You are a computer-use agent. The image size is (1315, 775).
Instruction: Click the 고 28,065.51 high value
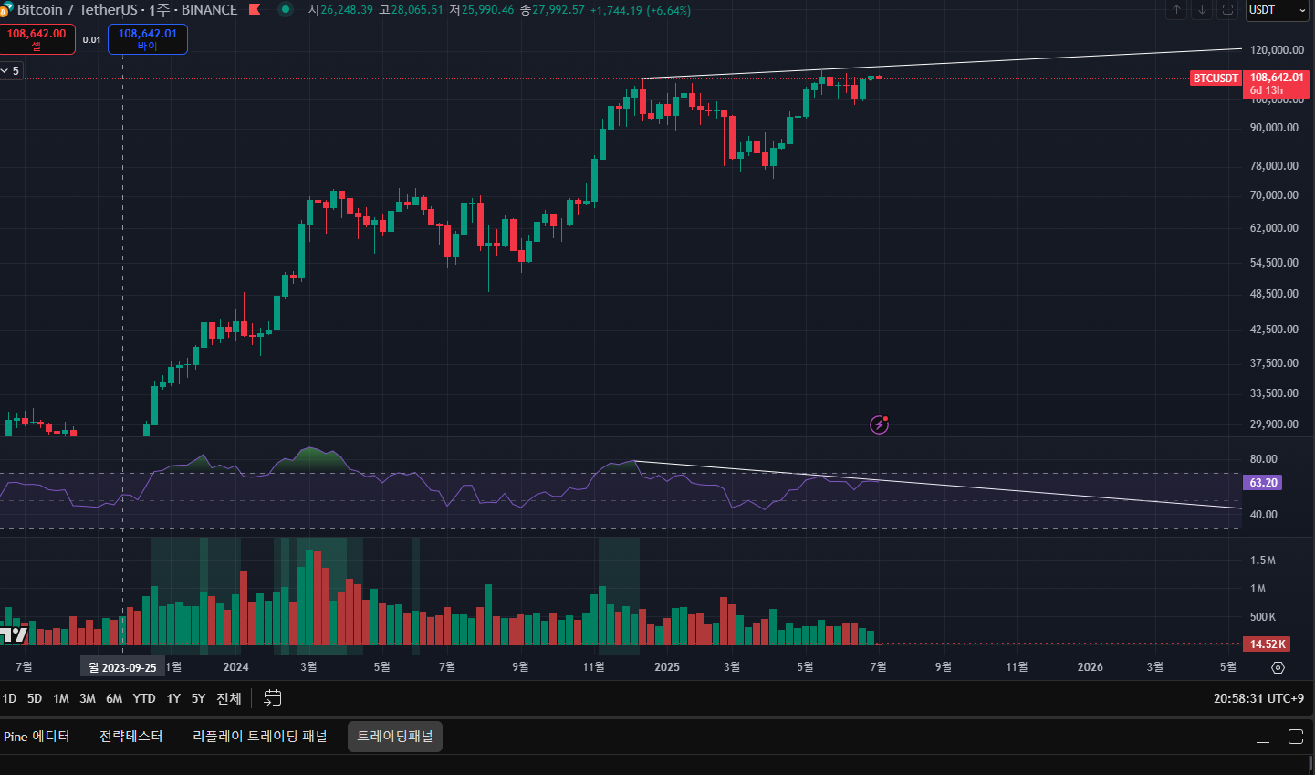[411, 11]
